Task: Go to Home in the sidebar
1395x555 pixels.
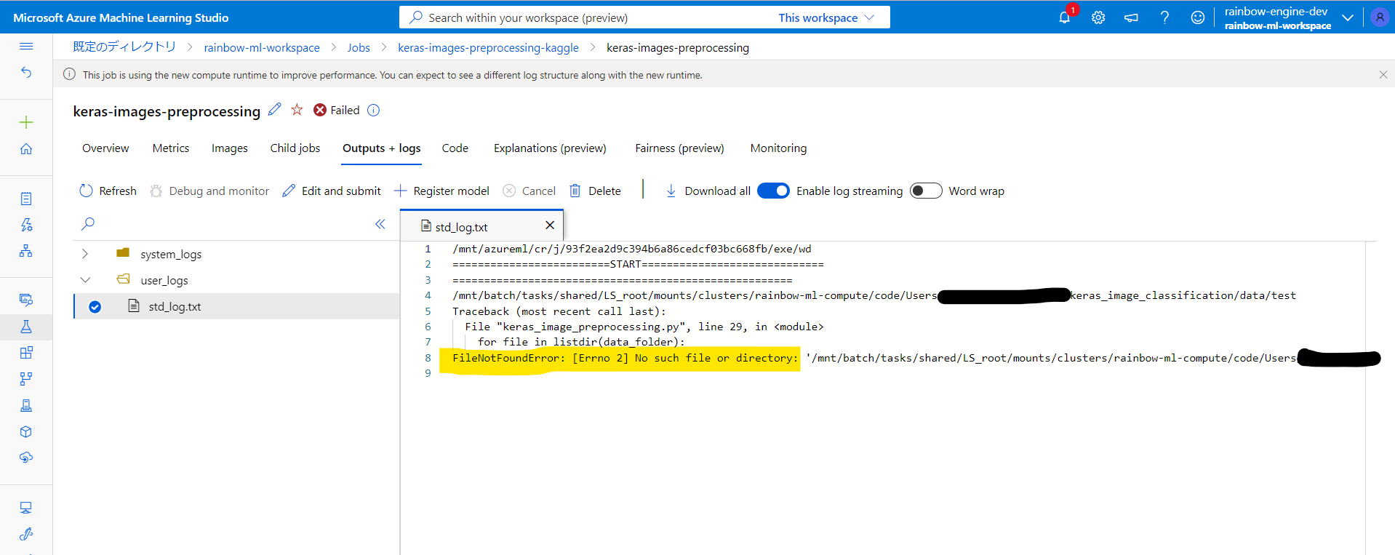Action: click(x=26, y=148)
